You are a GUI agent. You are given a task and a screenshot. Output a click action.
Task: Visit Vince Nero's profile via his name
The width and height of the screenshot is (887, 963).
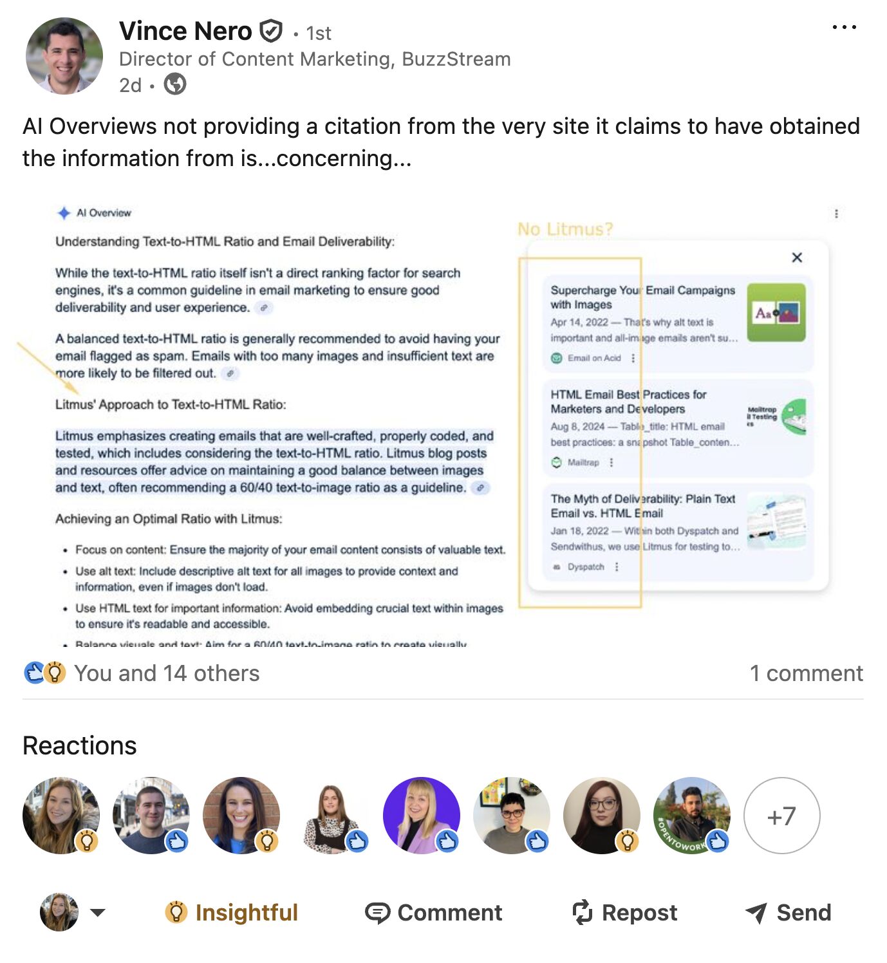tap(185, 30)
